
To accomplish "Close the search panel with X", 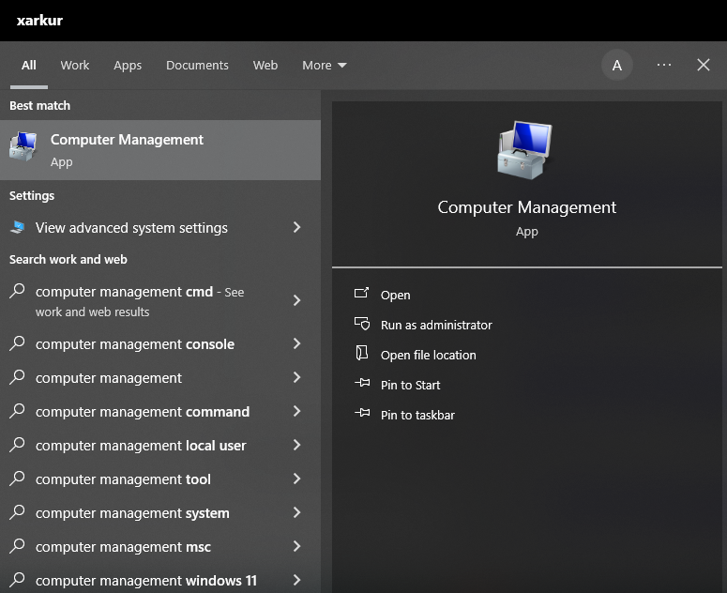I will [704, 65].
